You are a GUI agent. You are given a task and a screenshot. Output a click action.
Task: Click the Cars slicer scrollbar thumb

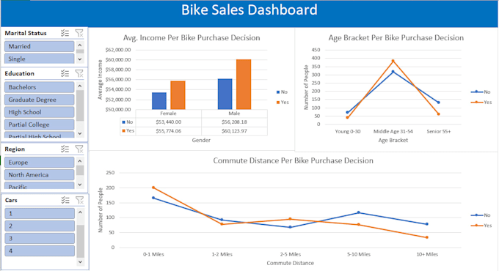tap(80, 241)
